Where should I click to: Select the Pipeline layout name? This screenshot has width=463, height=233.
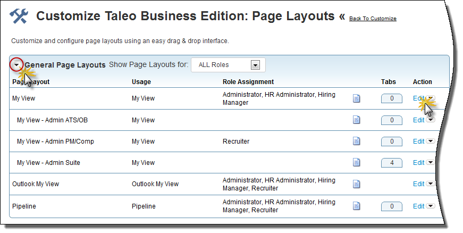click(24, 206)
